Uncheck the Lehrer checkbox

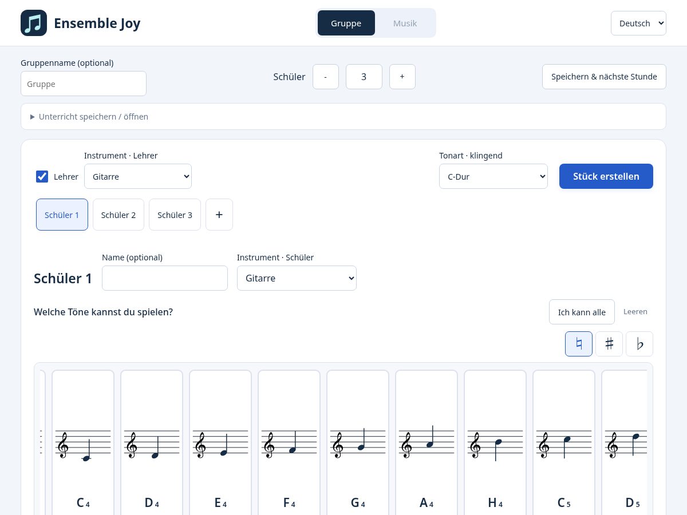(x=42, y=176)
